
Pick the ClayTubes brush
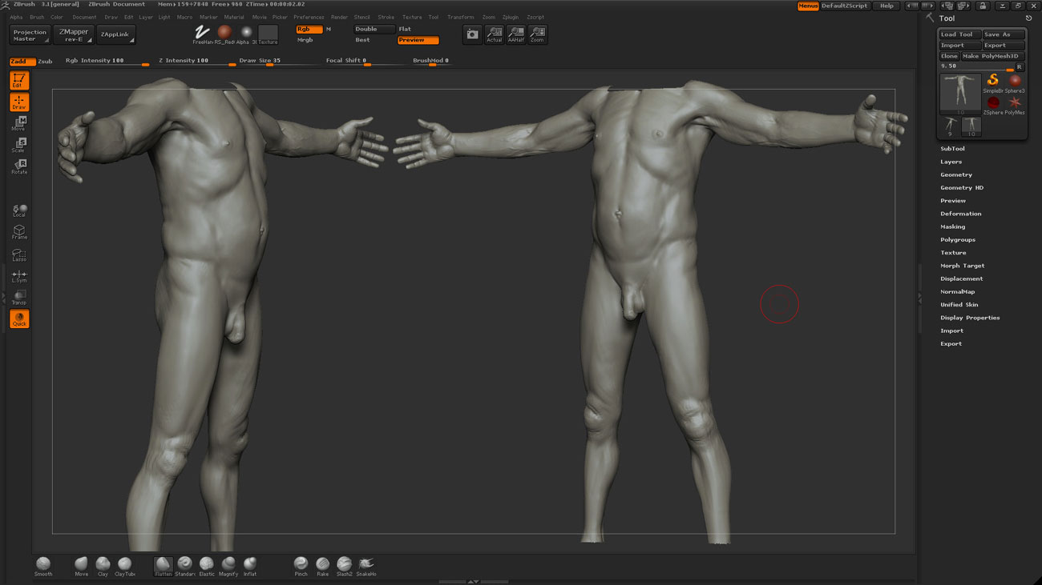click(124, 565)
